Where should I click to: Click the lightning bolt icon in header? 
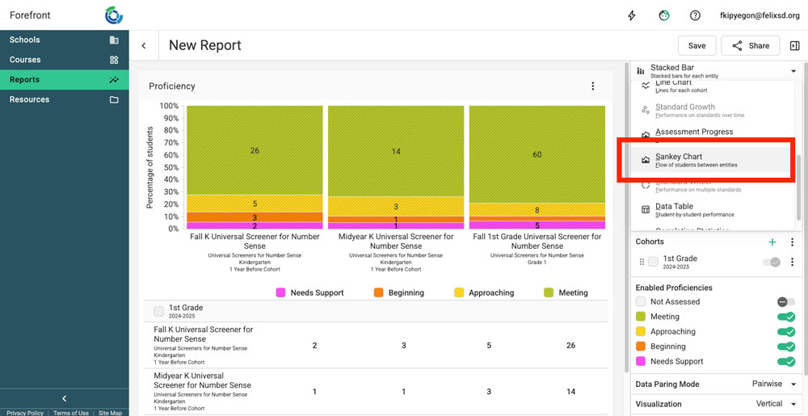coord(633,15)
